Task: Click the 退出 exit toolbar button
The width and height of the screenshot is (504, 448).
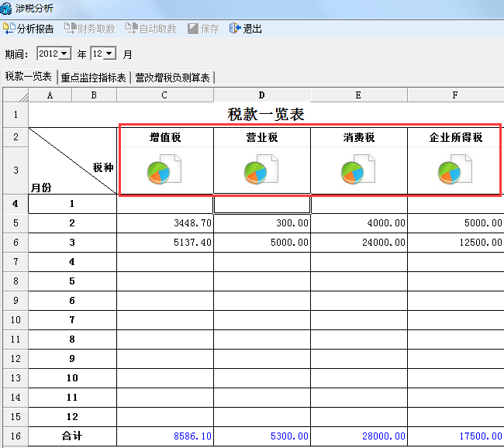Action: [246, 29]
